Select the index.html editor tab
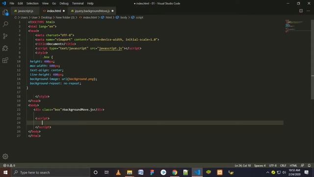The height and width of the screenshot is (177, 314). click(x=54, y=11)
